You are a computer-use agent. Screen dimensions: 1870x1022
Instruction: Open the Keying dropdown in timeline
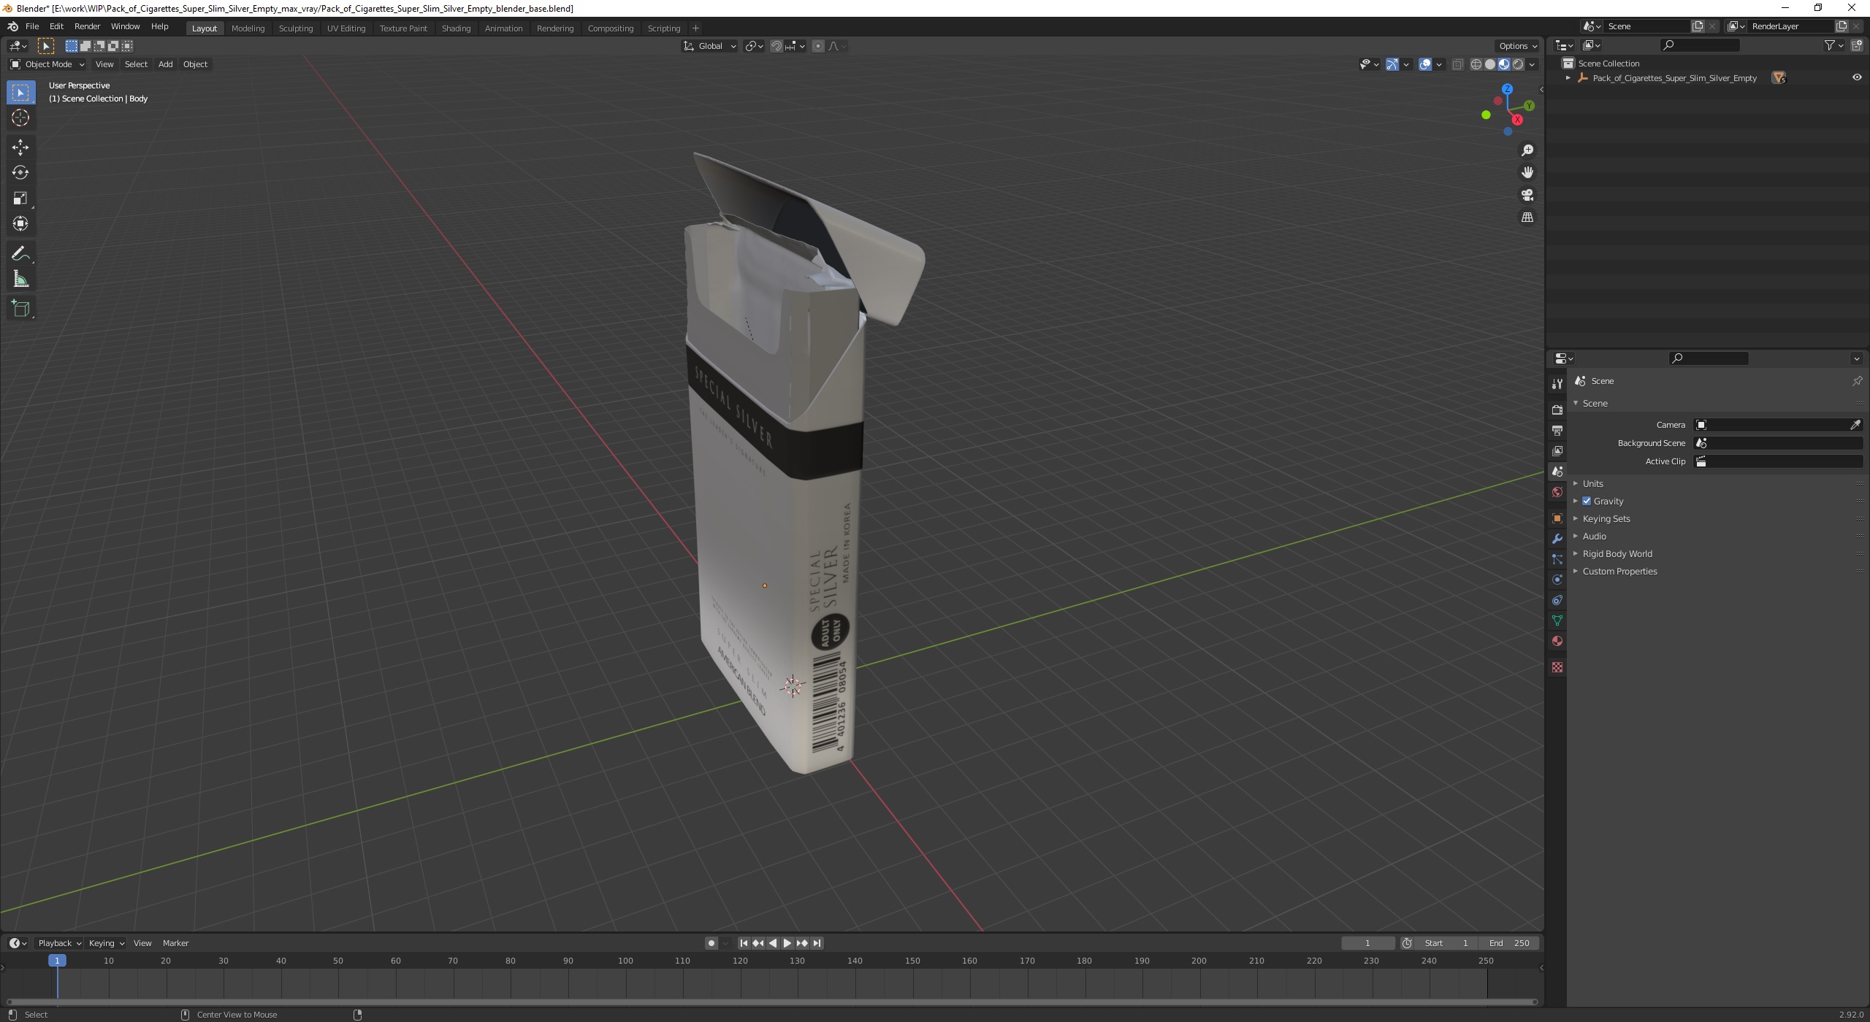(106, 943)
